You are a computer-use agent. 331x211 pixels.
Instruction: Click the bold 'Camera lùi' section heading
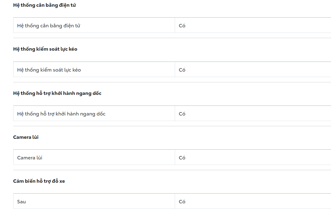point(26,137)
